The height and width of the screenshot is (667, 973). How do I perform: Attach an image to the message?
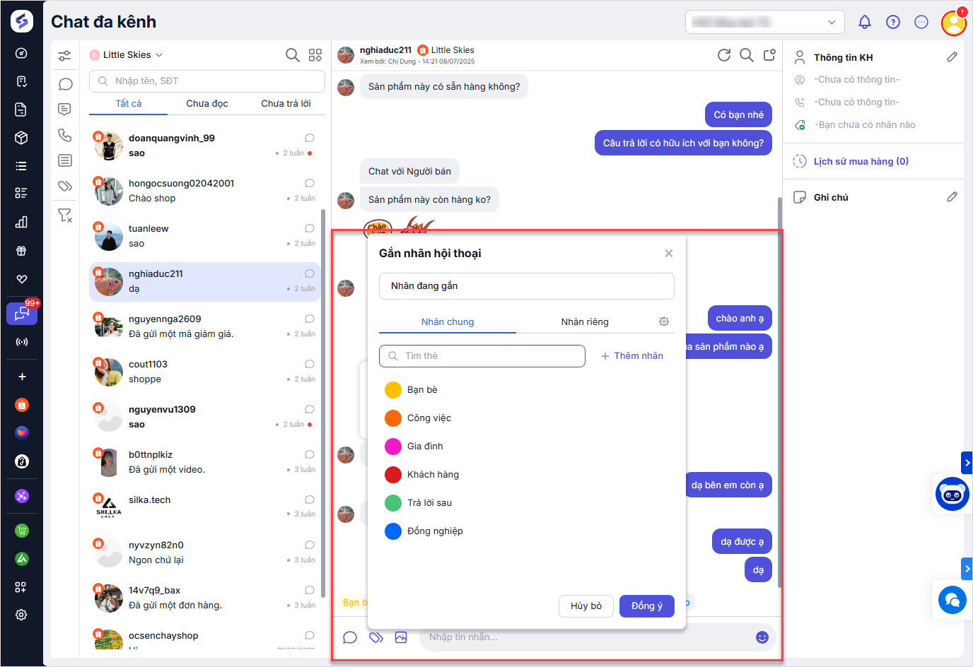pos(401,637)
